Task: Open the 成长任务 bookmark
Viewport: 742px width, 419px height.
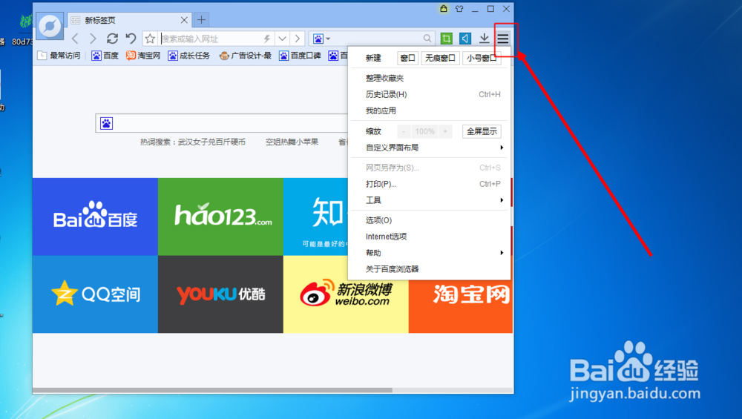Action: pos(188,56)
